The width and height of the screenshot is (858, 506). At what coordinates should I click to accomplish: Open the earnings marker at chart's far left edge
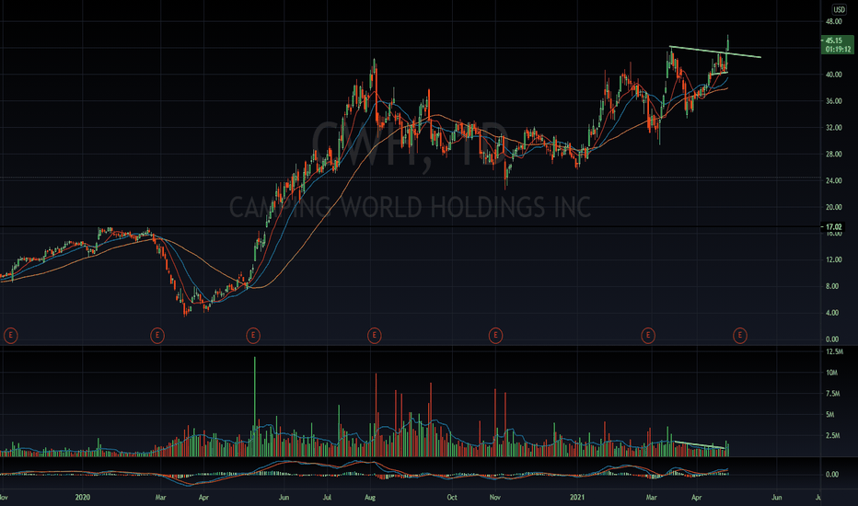click(10, 335)
